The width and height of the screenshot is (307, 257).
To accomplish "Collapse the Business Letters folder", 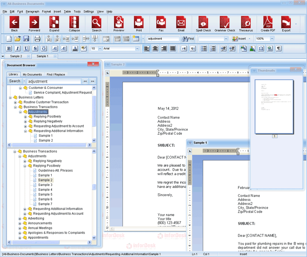I will [10, 97].
